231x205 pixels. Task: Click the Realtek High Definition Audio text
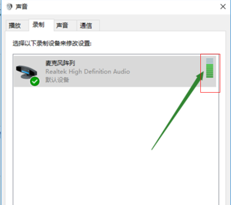(87, 72)
